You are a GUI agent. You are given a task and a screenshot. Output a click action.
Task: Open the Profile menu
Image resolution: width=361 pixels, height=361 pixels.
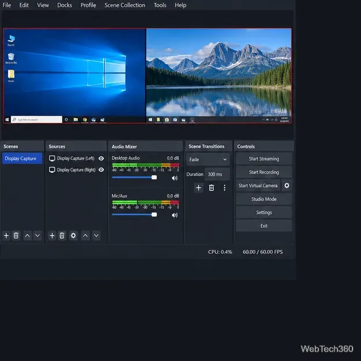click(x=88, y=5)
